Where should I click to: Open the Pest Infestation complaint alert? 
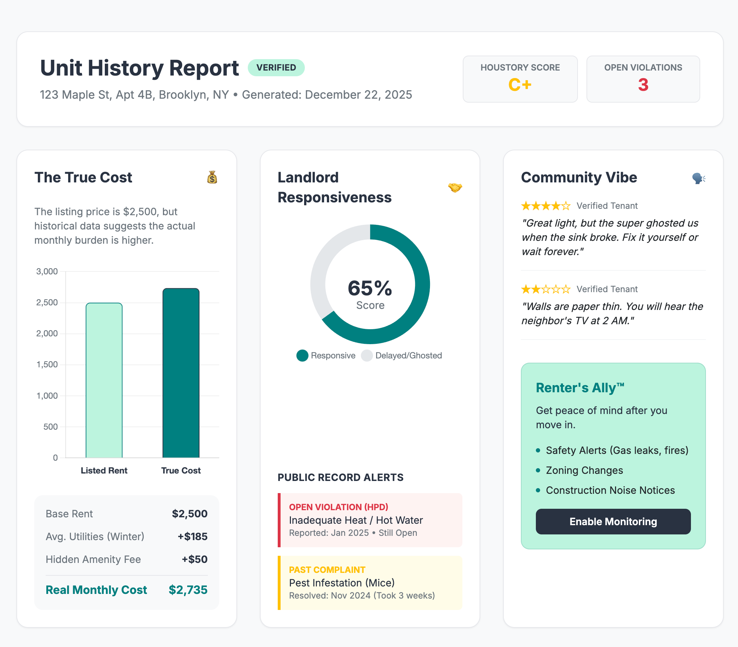[370, 583]
